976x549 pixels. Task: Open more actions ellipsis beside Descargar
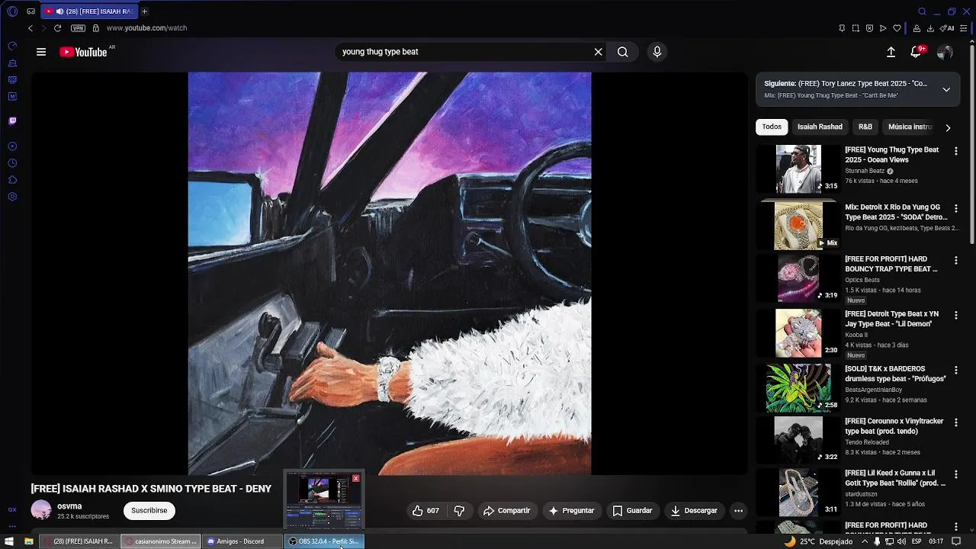[738, 510]
